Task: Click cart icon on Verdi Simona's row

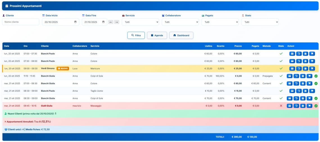Action: [312, 68]
